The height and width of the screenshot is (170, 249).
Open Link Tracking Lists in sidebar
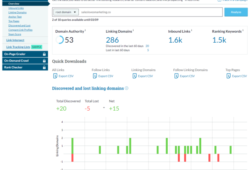tap(18, 47)
